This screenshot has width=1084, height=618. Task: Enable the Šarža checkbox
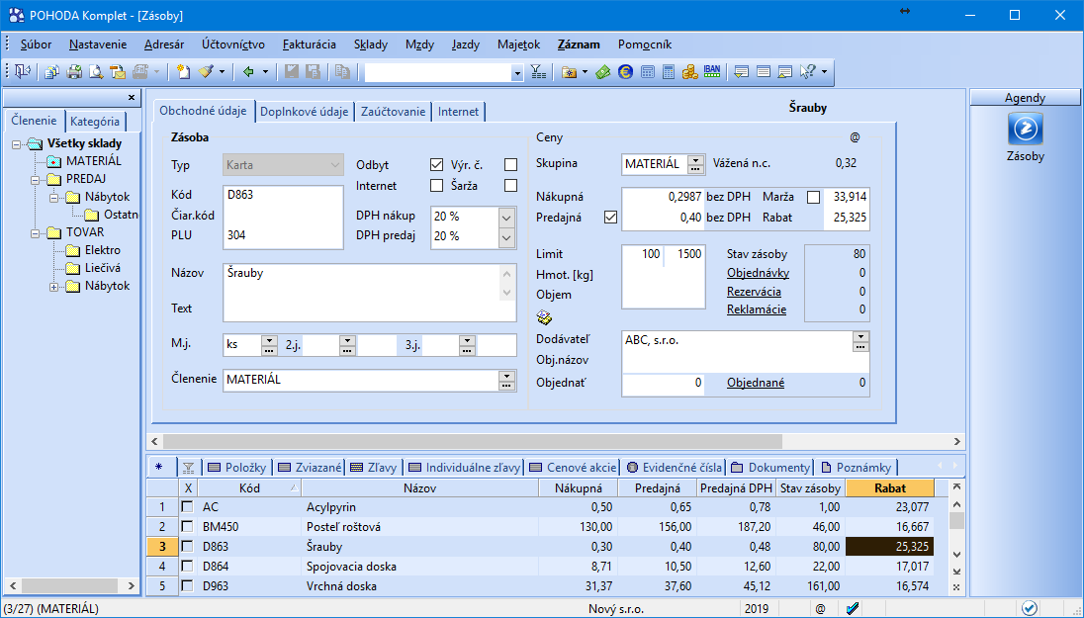point(510,186)
